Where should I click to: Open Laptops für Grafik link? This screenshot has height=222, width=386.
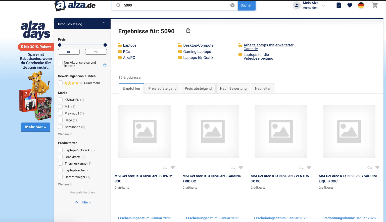pos(198,58)
